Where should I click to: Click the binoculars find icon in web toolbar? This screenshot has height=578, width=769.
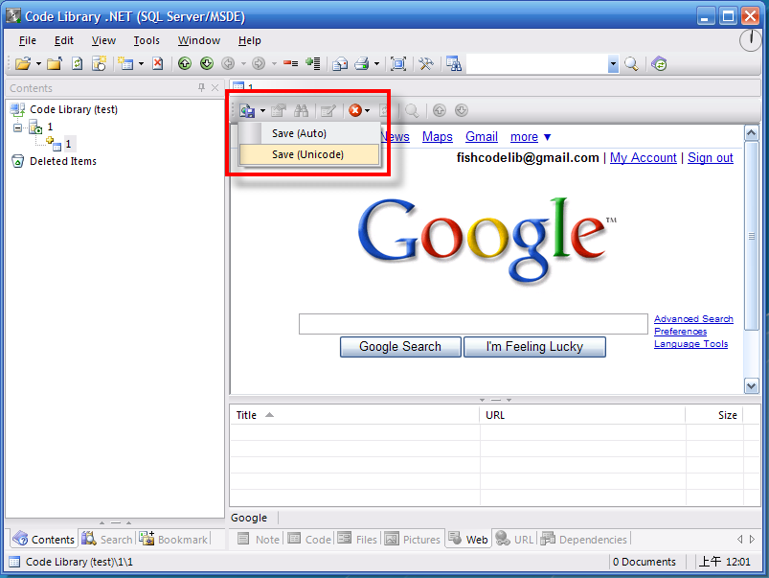point(301,111)
